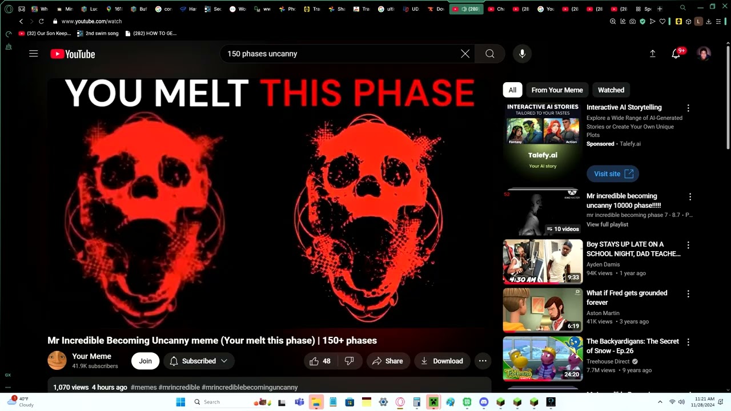Open the browser ad blocker shield icon
Image resolution: width=731 pixels, height=411 pixels.
(x=642, y=21)
